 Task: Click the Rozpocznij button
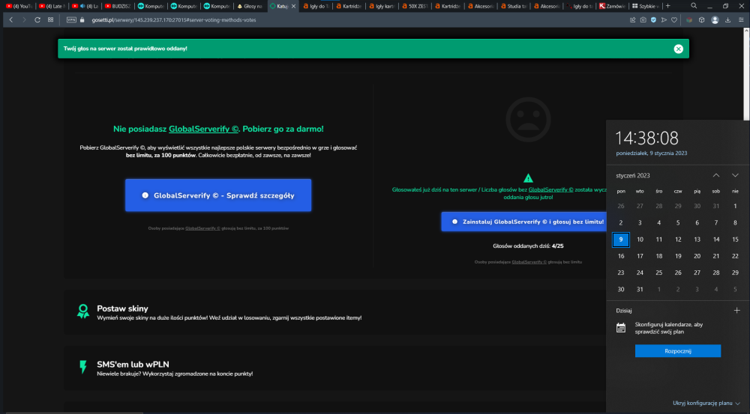(x=678, y=351)
